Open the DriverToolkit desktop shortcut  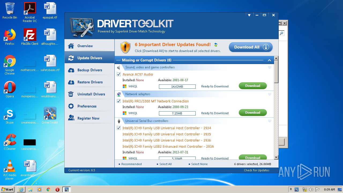(50, 116)
